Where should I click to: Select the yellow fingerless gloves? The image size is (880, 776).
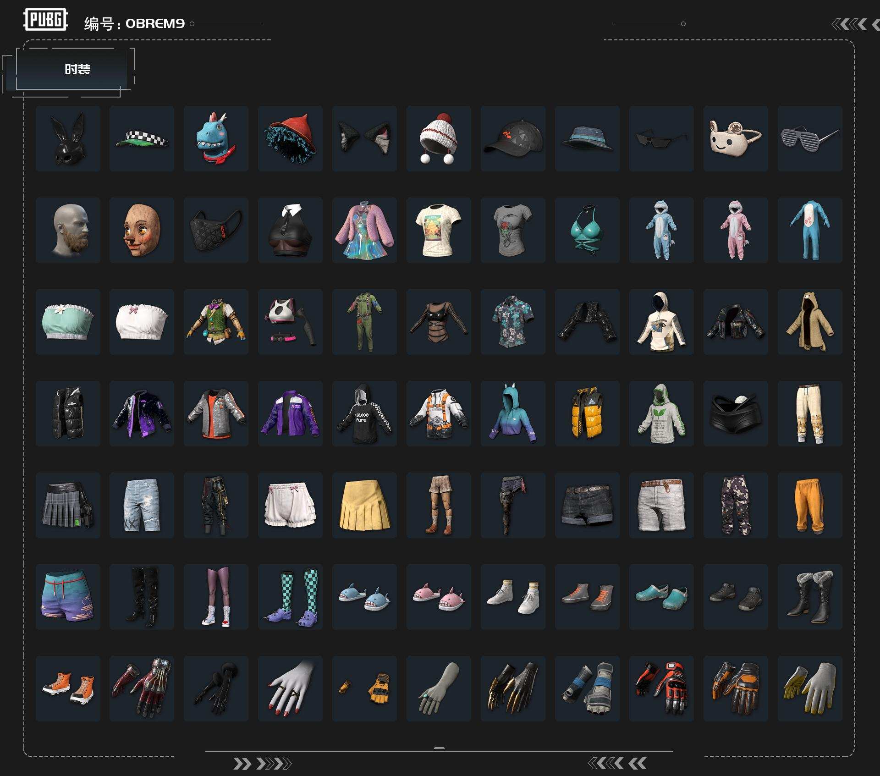(x=364, y=688)
